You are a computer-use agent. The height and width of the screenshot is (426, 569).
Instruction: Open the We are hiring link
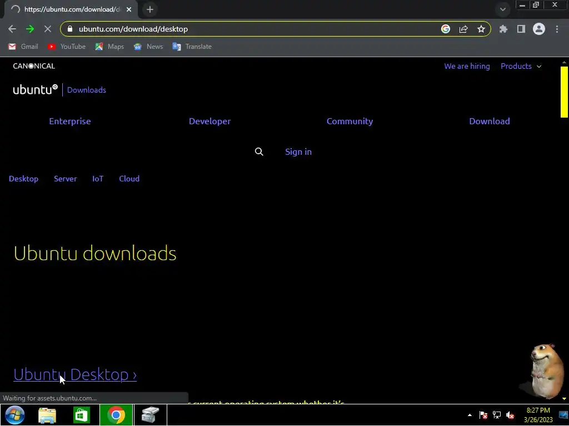467,66
